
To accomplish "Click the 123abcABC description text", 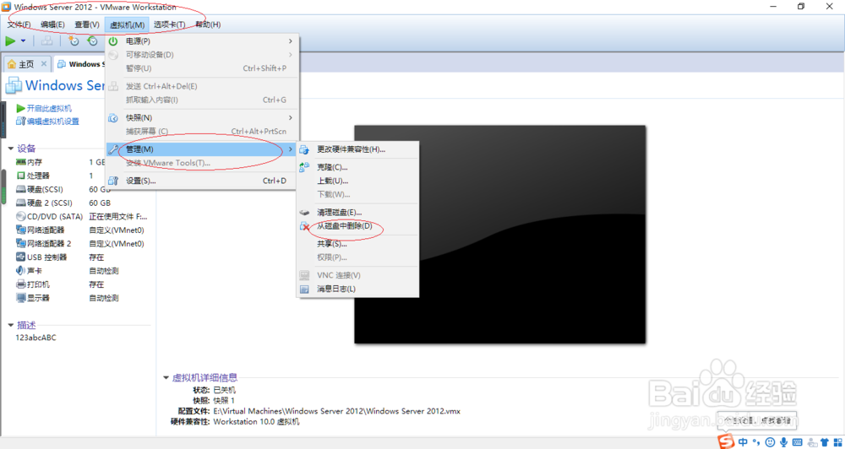I will pyautogui.click(x=36, y=338).
